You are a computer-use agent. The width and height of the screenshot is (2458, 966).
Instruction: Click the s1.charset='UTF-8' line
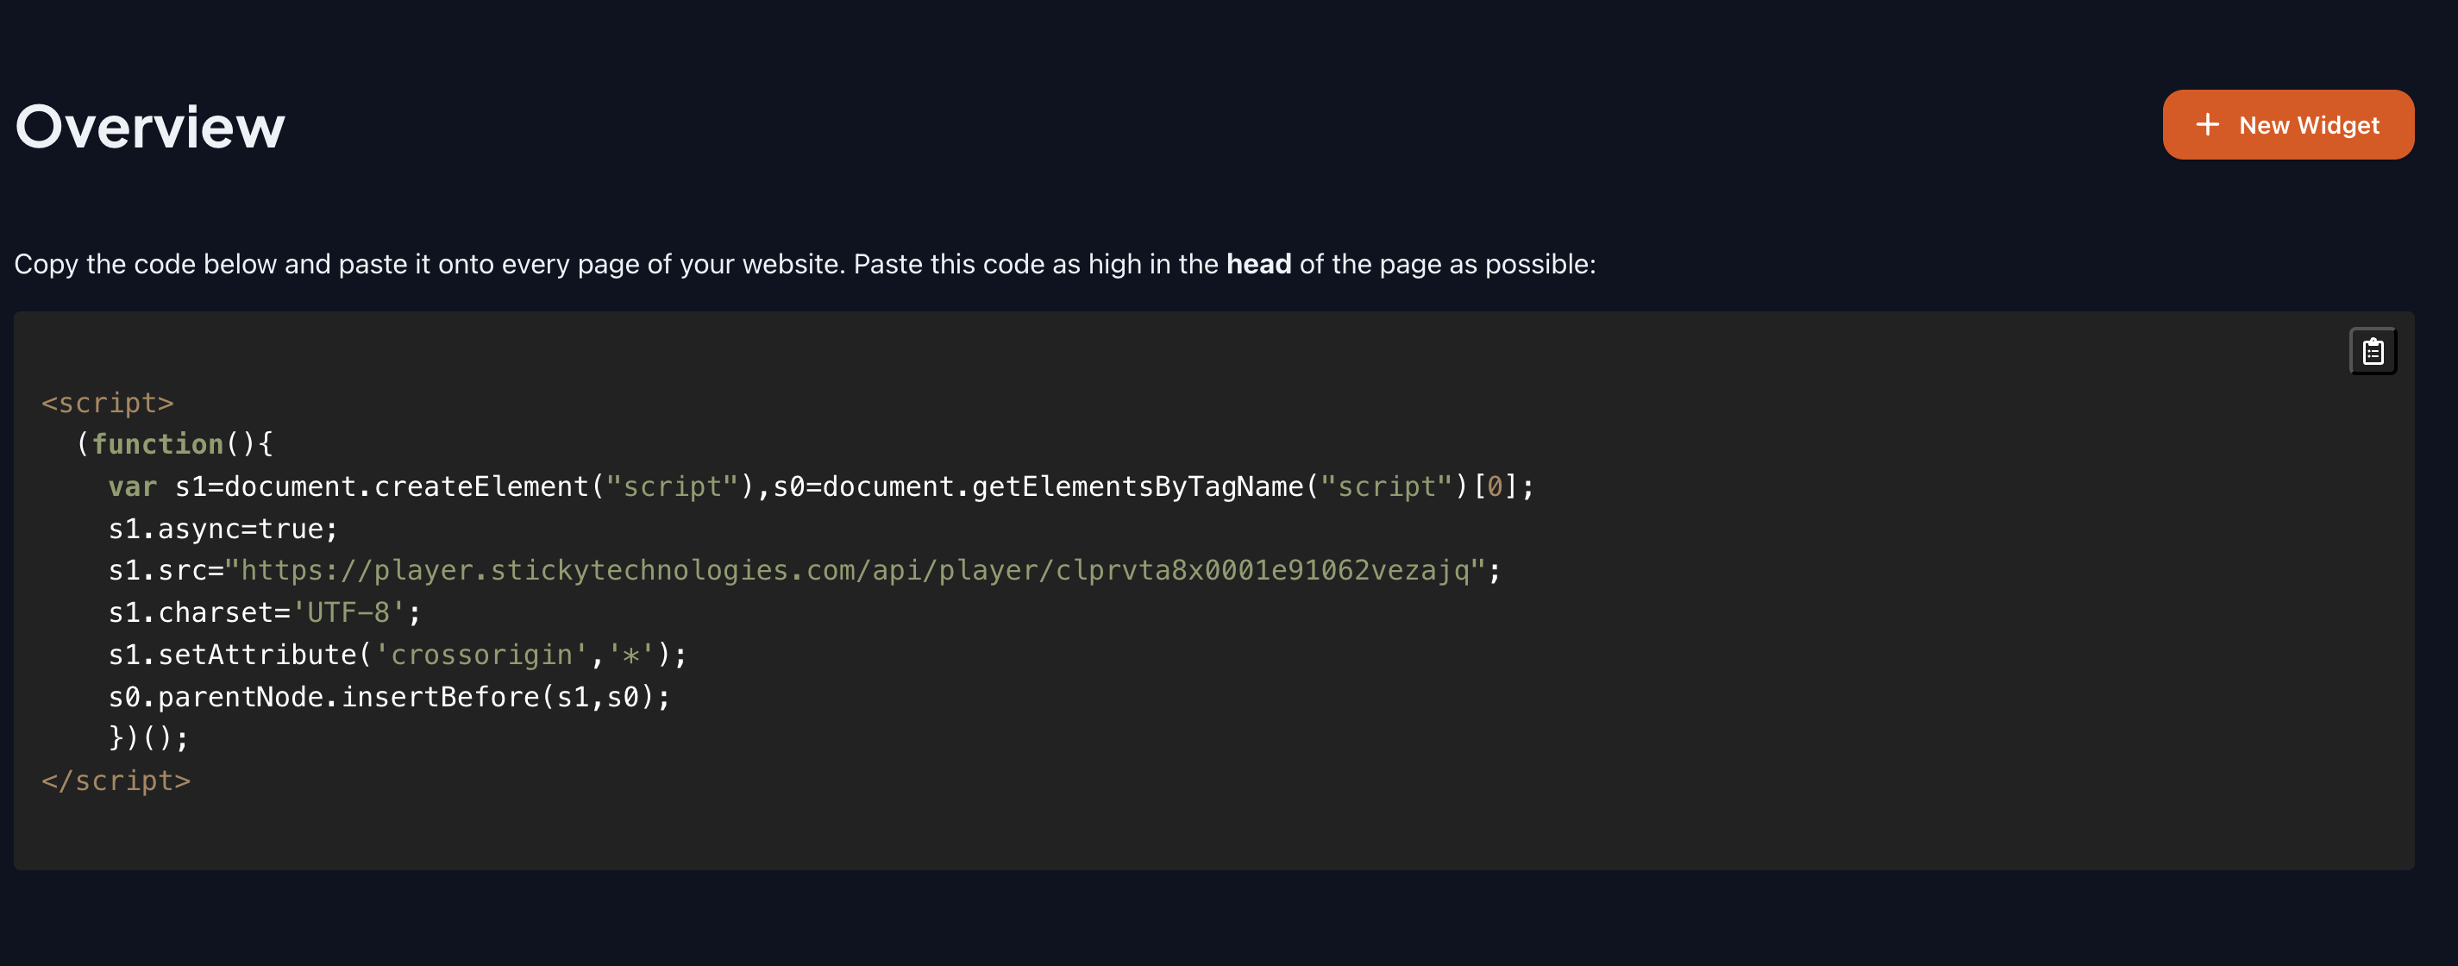pos(262,612)
